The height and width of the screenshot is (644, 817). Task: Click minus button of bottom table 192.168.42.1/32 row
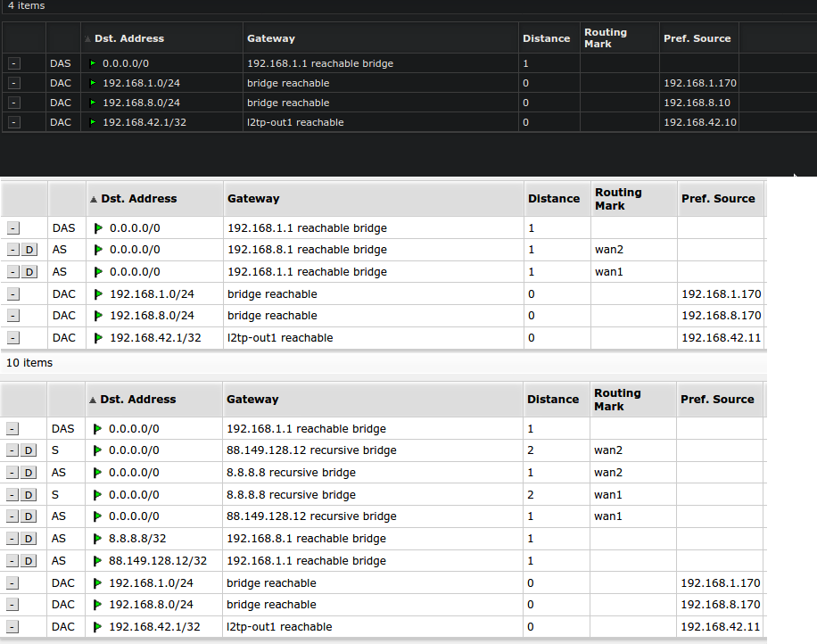tap(12, 627)
